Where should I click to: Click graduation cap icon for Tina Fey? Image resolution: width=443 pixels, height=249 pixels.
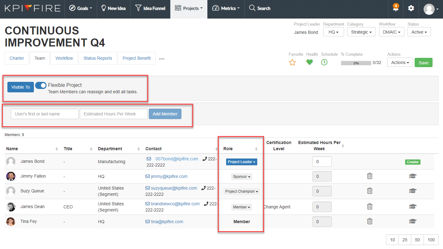tap(413, 221)
